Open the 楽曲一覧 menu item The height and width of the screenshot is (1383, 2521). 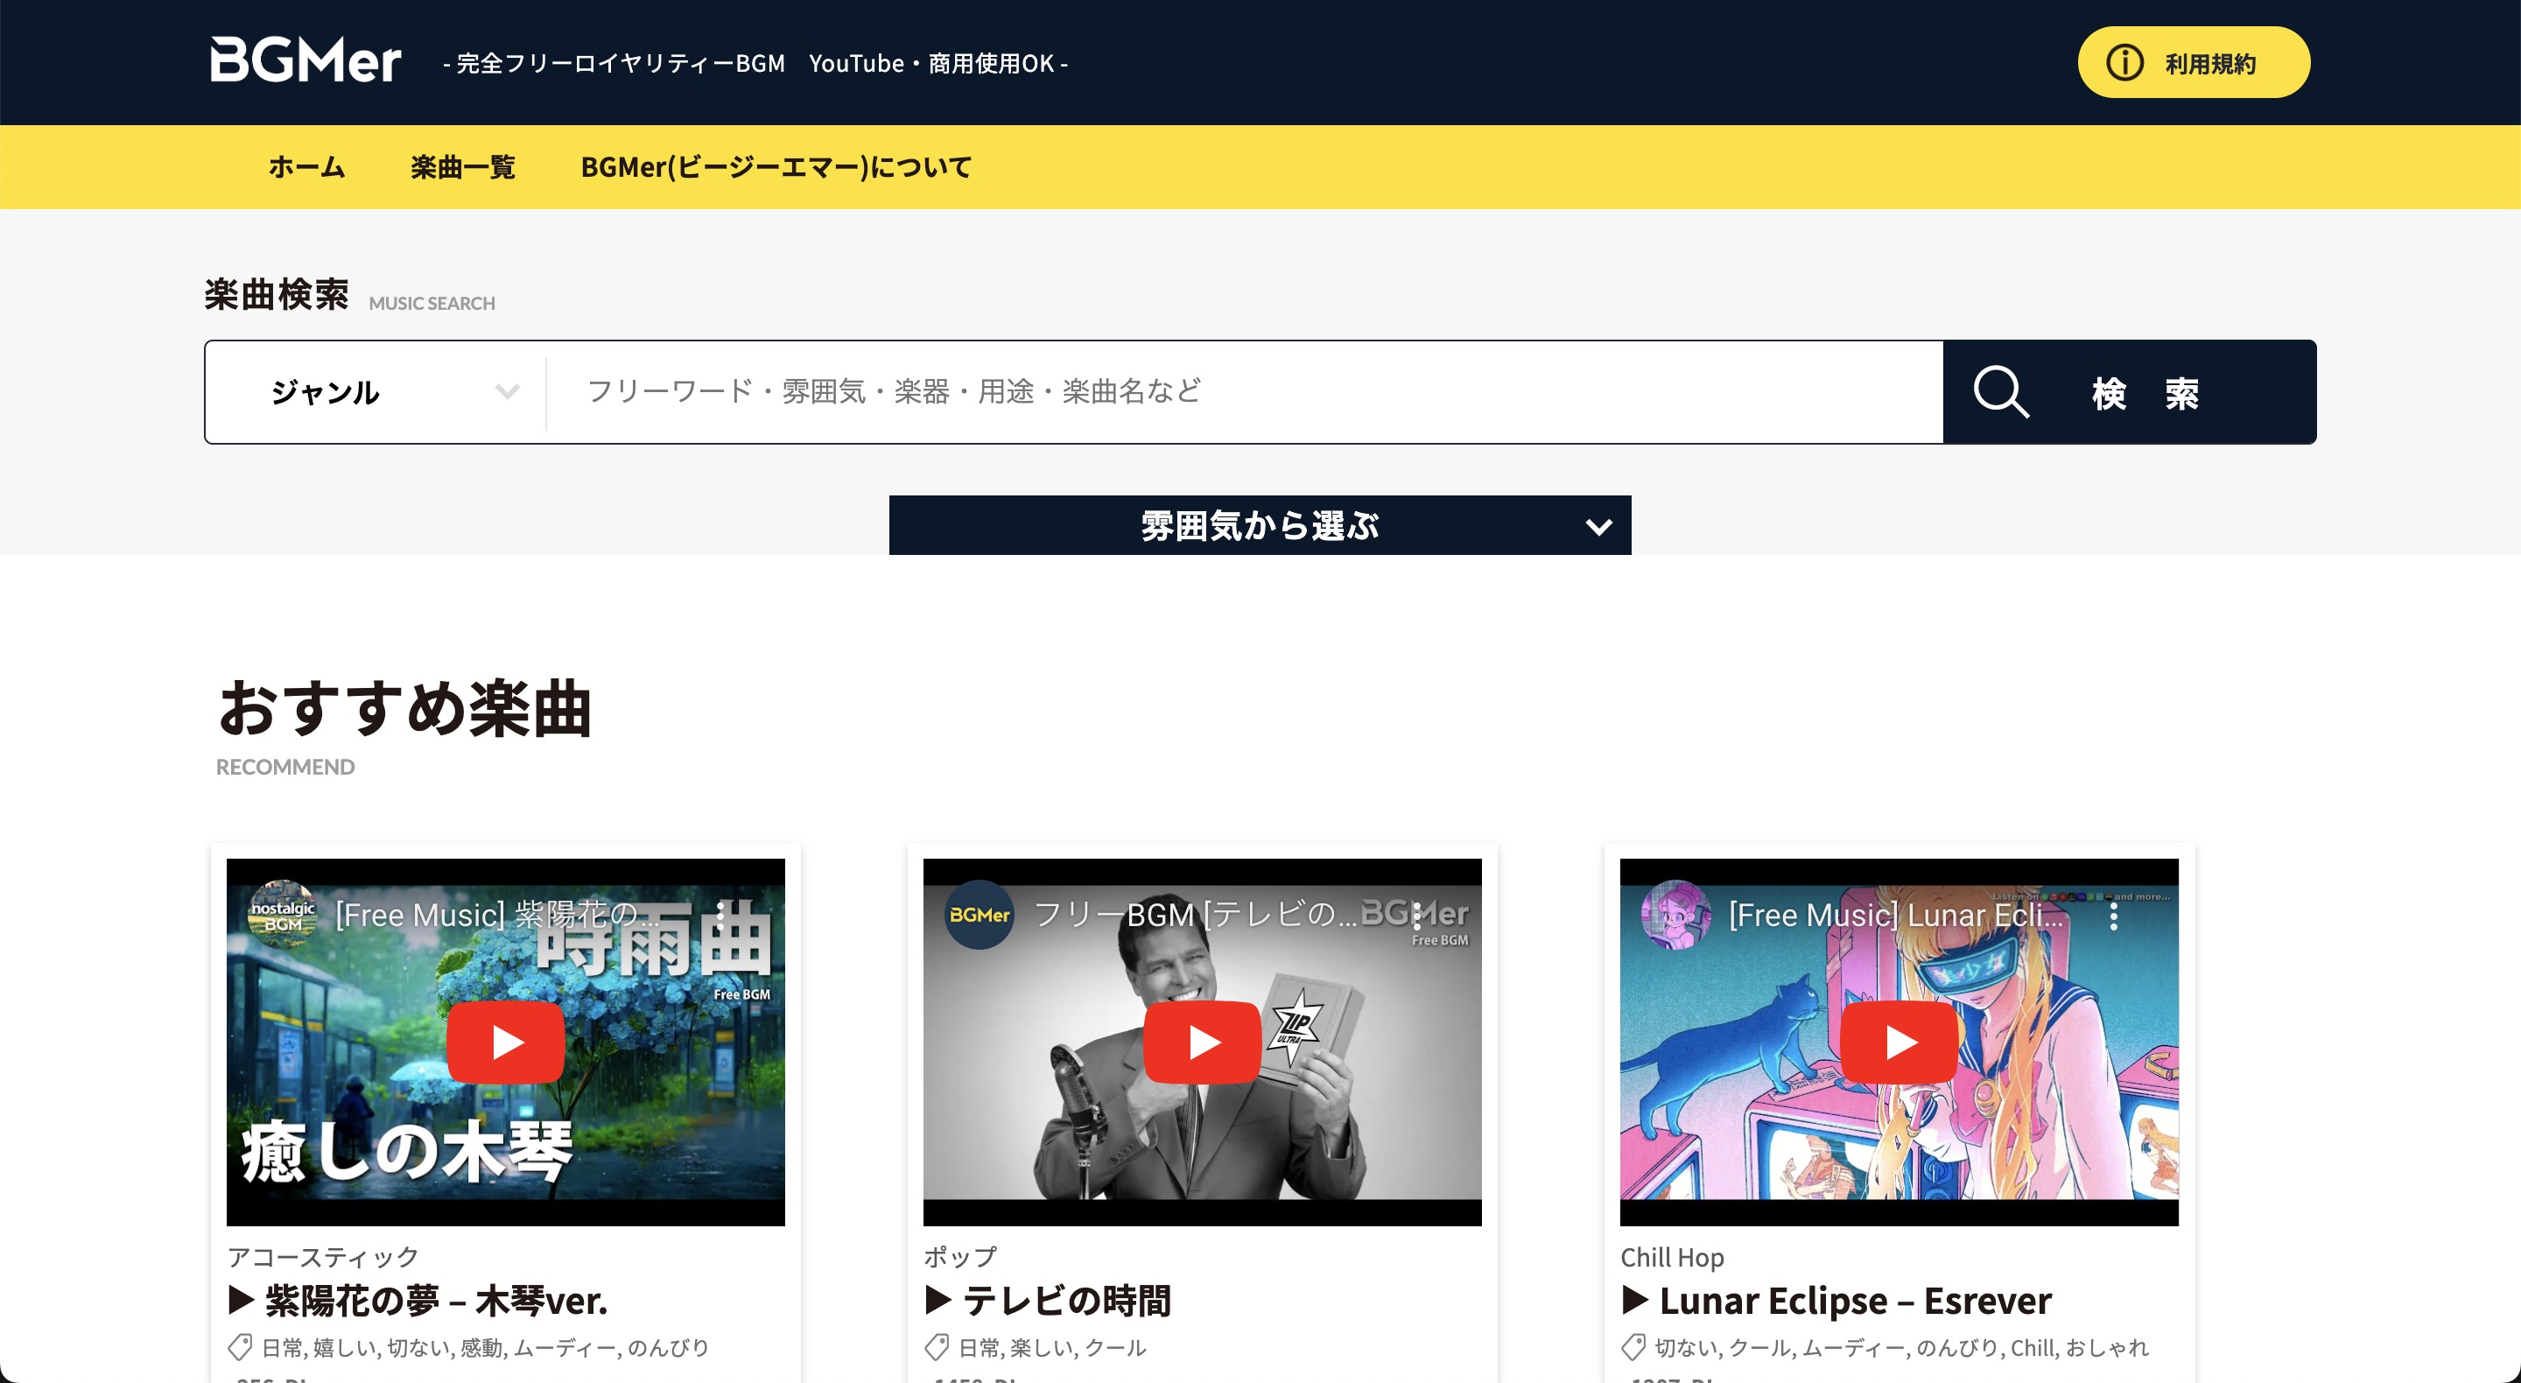pos(462,167)
